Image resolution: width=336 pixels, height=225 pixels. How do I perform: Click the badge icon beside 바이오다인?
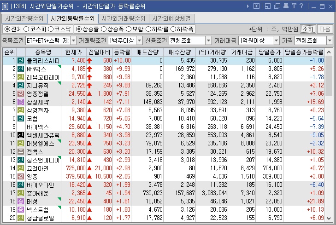click(x=21, y=185)
